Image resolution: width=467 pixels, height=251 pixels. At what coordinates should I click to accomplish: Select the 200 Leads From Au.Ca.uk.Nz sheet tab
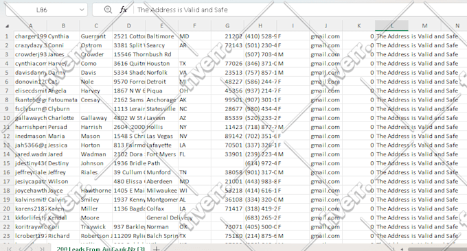[x=101, y=249]
